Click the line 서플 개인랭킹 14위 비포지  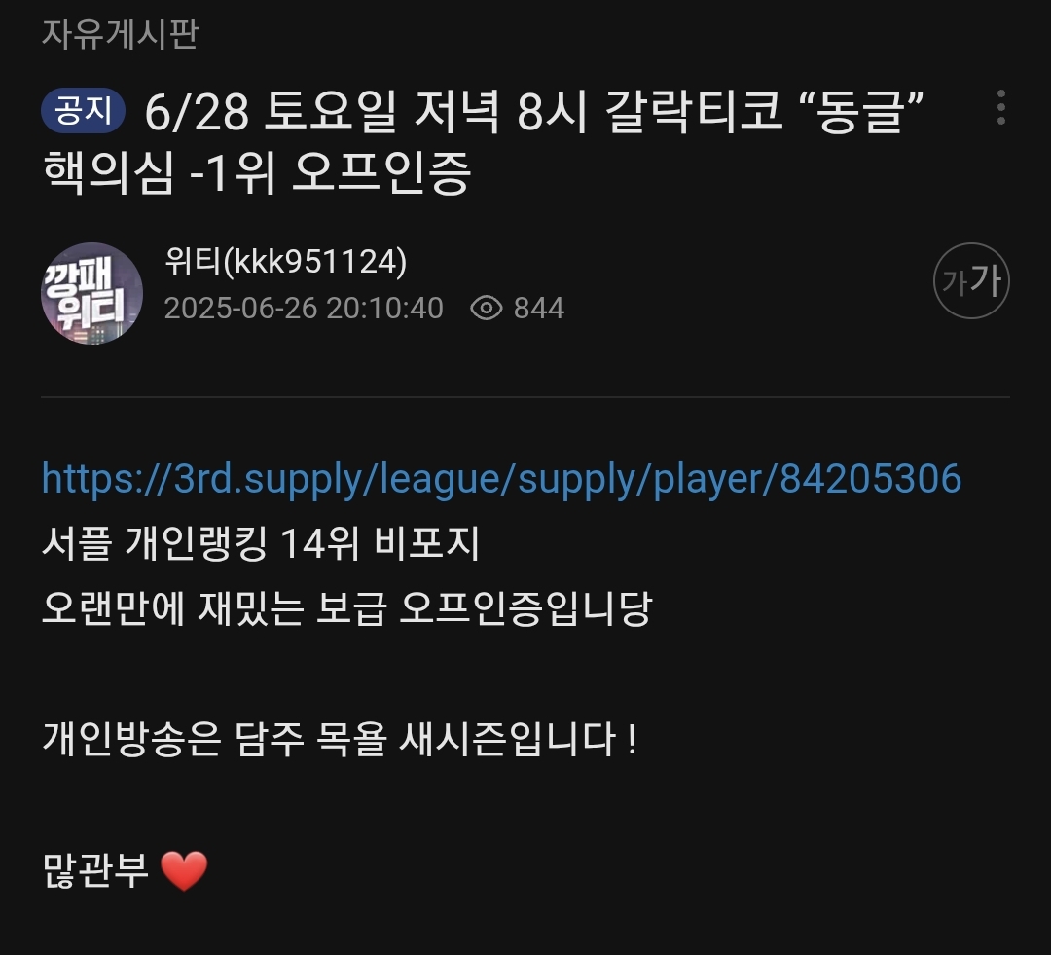261,542
